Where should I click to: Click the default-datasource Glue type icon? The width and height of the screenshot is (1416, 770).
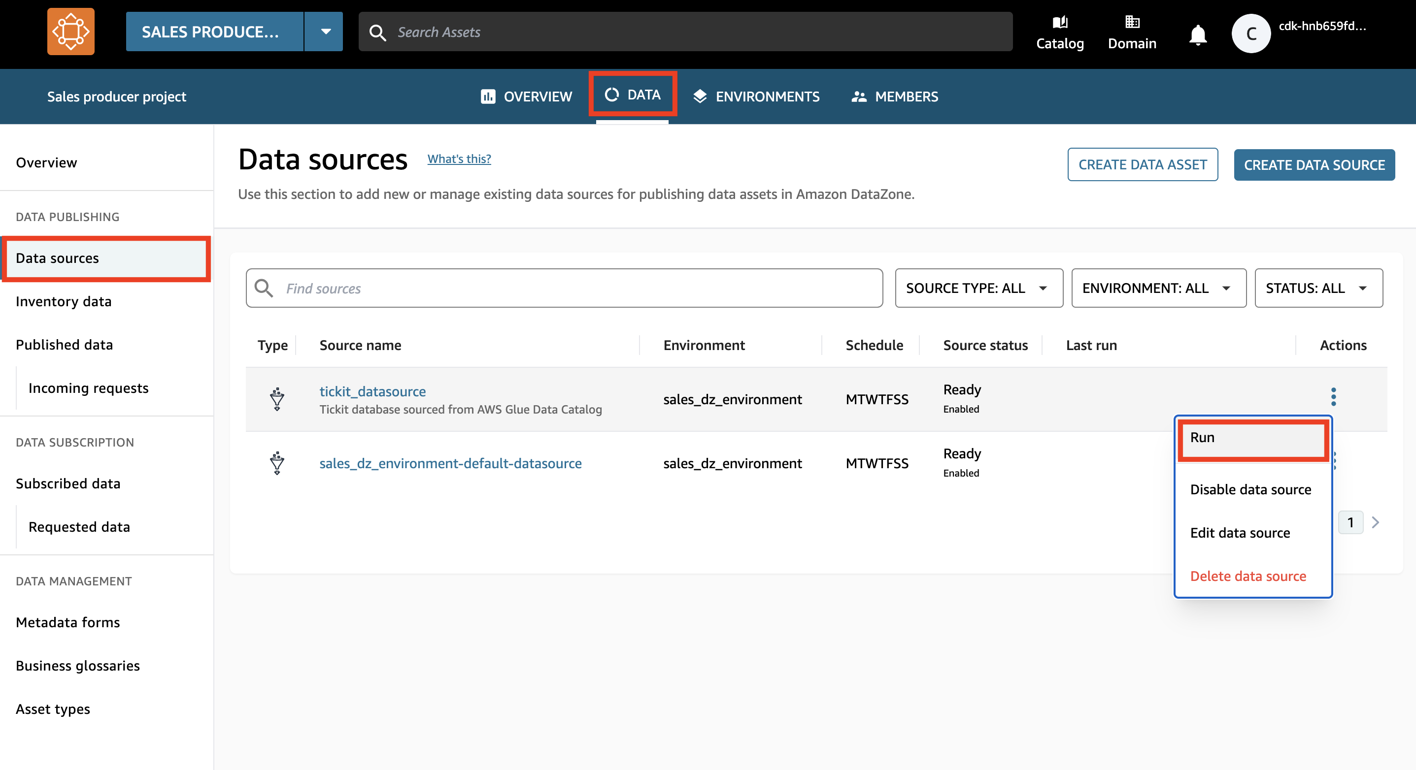click(x=277, y=463)
